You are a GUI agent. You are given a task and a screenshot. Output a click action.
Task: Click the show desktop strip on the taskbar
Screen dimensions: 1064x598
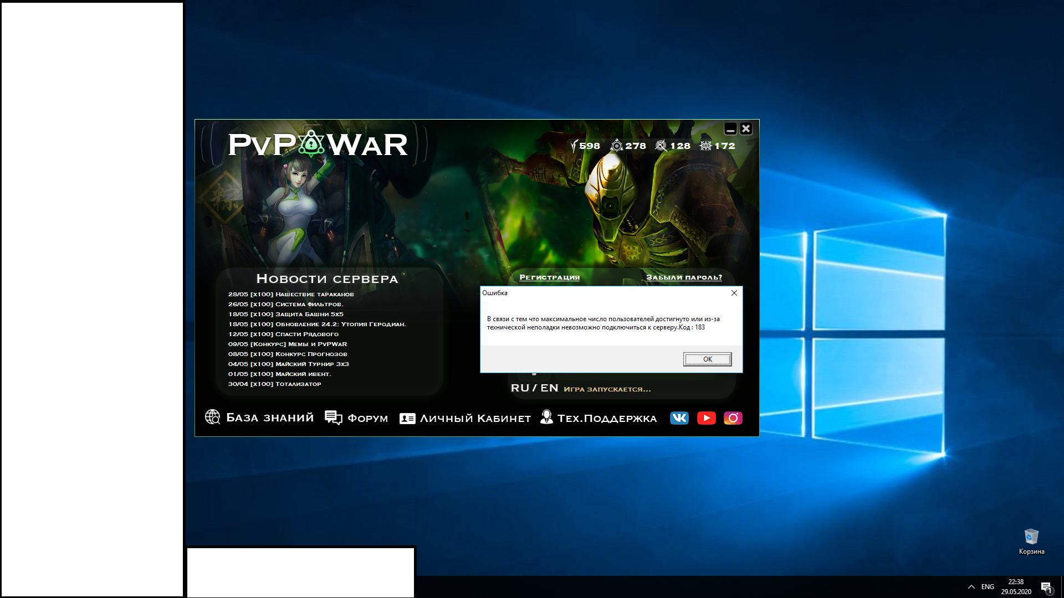[x=1062, y=587]
